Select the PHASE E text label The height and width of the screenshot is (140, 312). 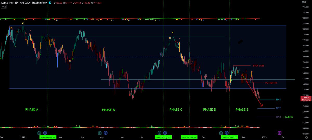[x=242, y=110]
